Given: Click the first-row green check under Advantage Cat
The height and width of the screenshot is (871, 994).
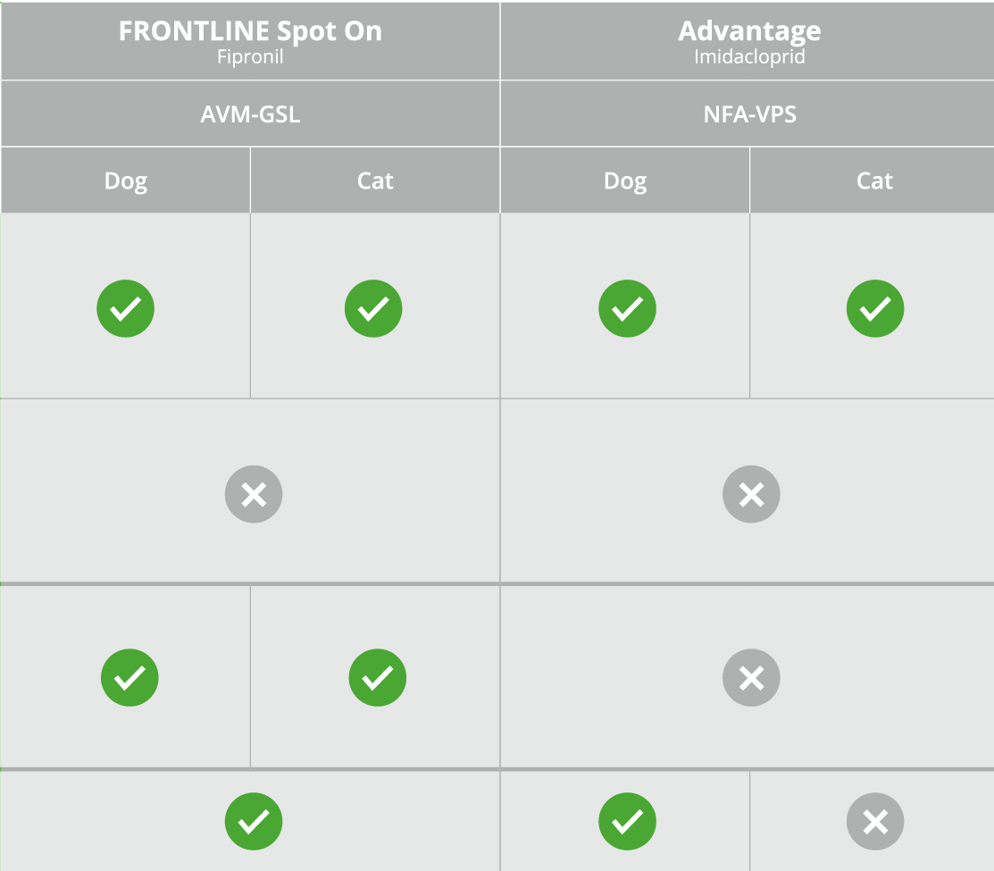Looking at the screenshot, I should pyautogui.click(x=875, y=308).
